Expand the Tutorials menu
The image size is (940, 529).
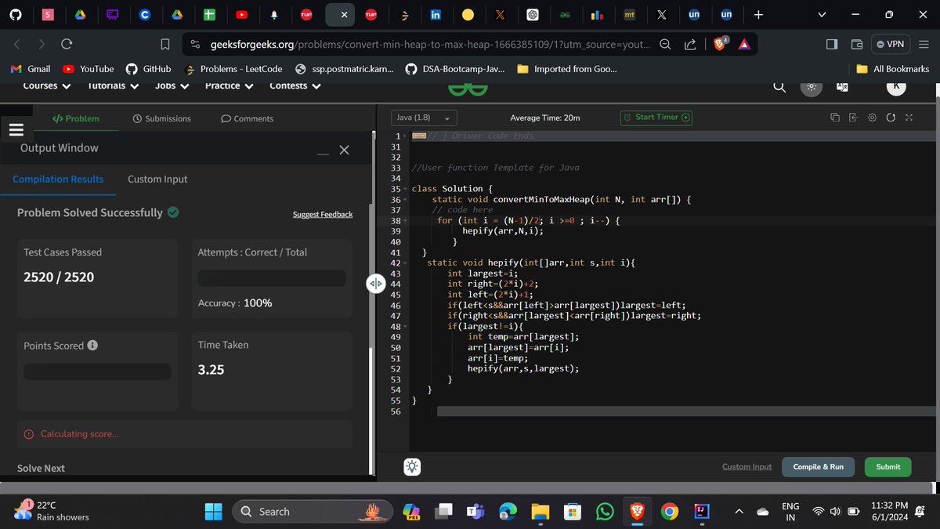pyautogui.click(x=113, y=85)
